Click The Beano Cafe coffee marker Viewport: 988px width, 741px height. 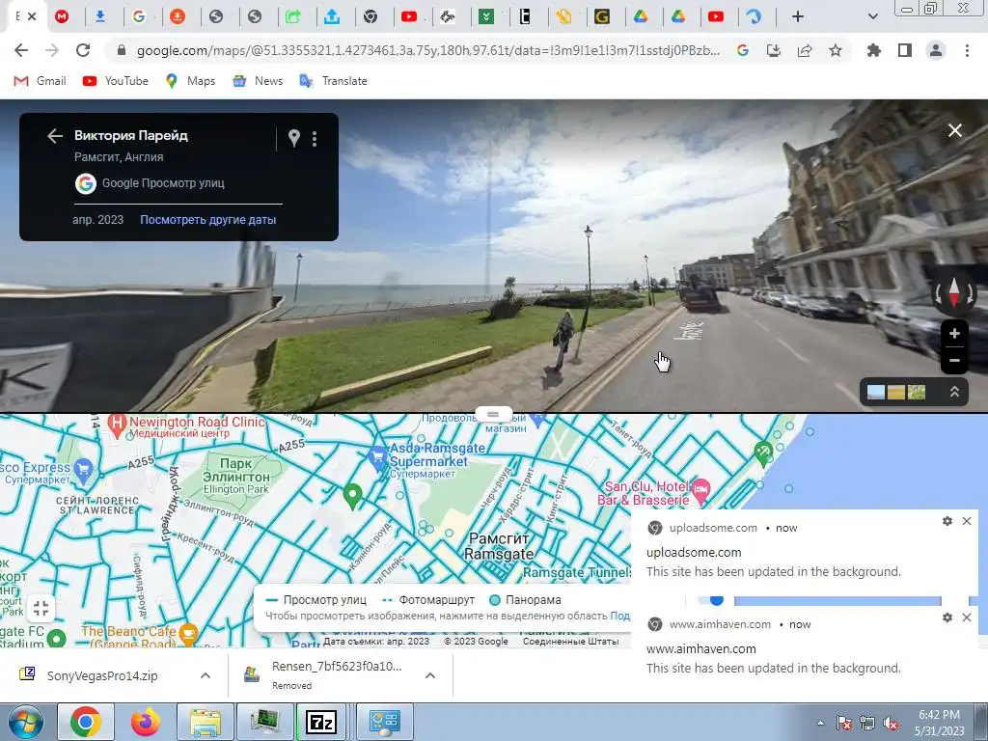[x=188, y=634]
